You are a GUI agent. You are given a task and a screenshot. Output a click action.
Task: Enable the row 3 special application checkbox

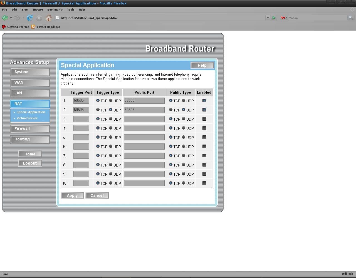pos(204,119)
